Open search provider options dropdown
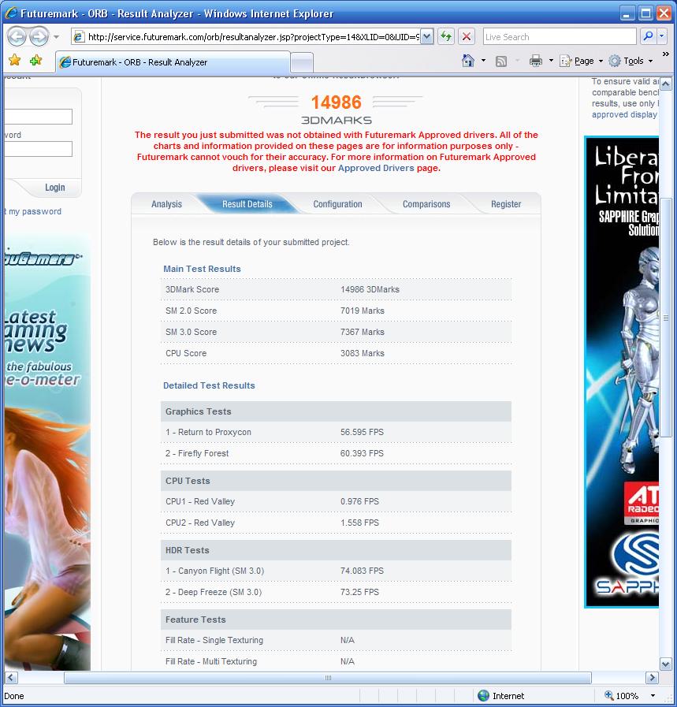Screen dimensions: 677x707 pyautogui.click(x=662, y=36)
